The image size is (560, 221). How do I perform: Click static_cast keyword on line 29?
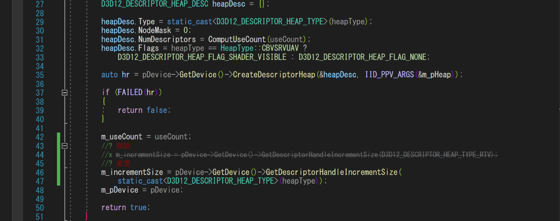[190, 22]
